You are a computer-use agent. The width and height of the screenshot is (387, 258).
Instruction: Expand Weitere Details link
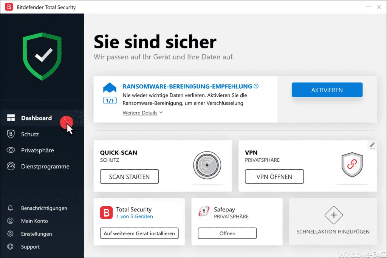point(140,113)
